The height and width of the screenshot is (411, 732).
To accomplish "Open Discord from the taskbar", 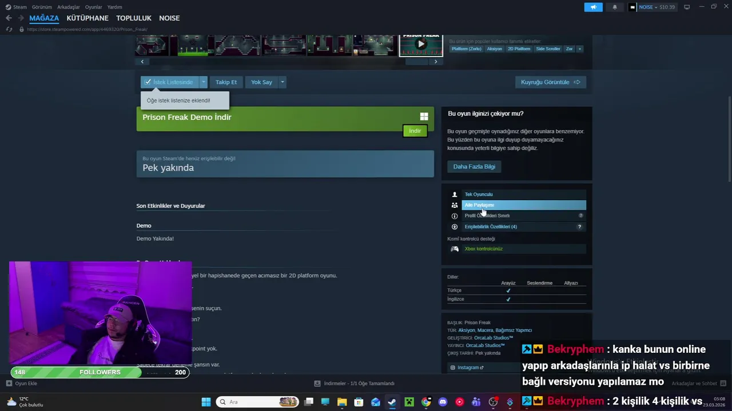I will (443, 402).
